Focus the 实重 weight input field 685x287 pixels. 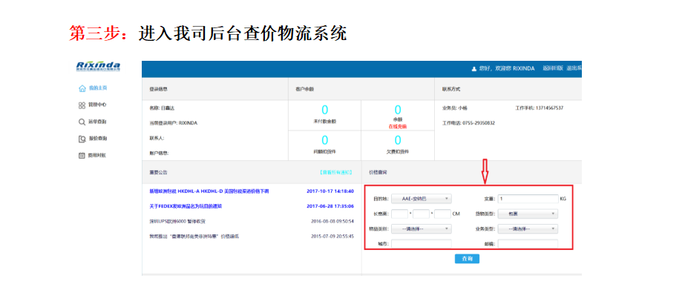[x=528, y=199]
